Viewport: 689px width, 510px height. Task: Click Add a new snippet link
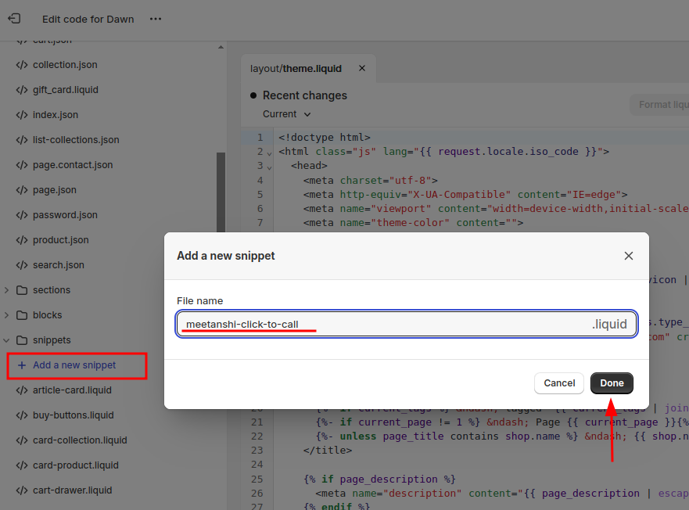[x=74, y=365]
